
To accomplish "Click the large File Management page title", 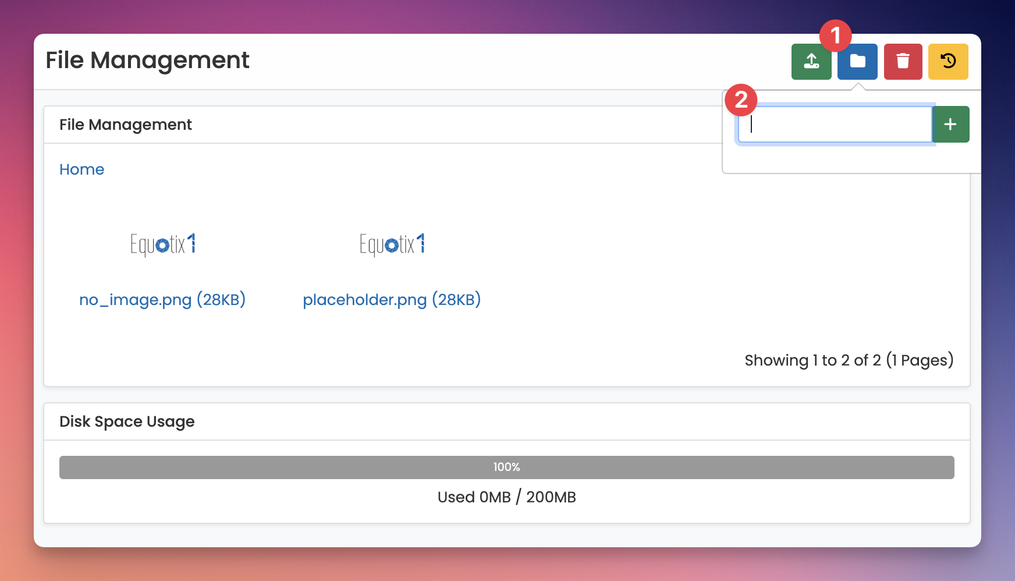I will [147, 61].
